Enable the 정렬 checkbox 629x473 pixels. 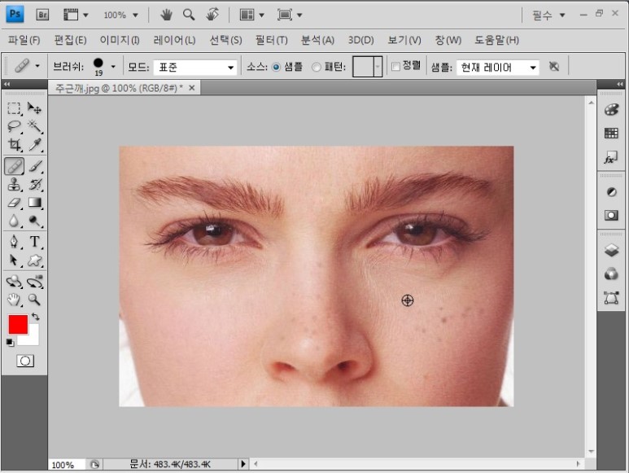pyautogui.click(x=395, y=67)
